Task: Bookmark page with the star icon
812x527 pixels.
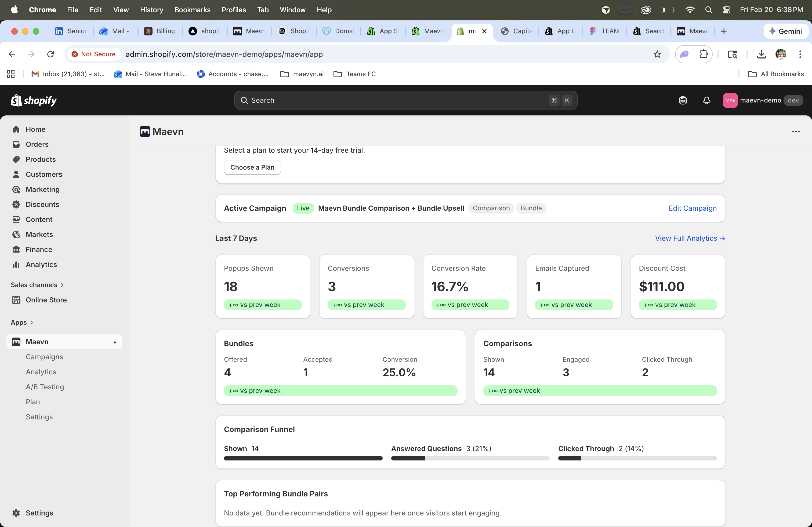Action: pyautogui.click(x=657, y=54)
